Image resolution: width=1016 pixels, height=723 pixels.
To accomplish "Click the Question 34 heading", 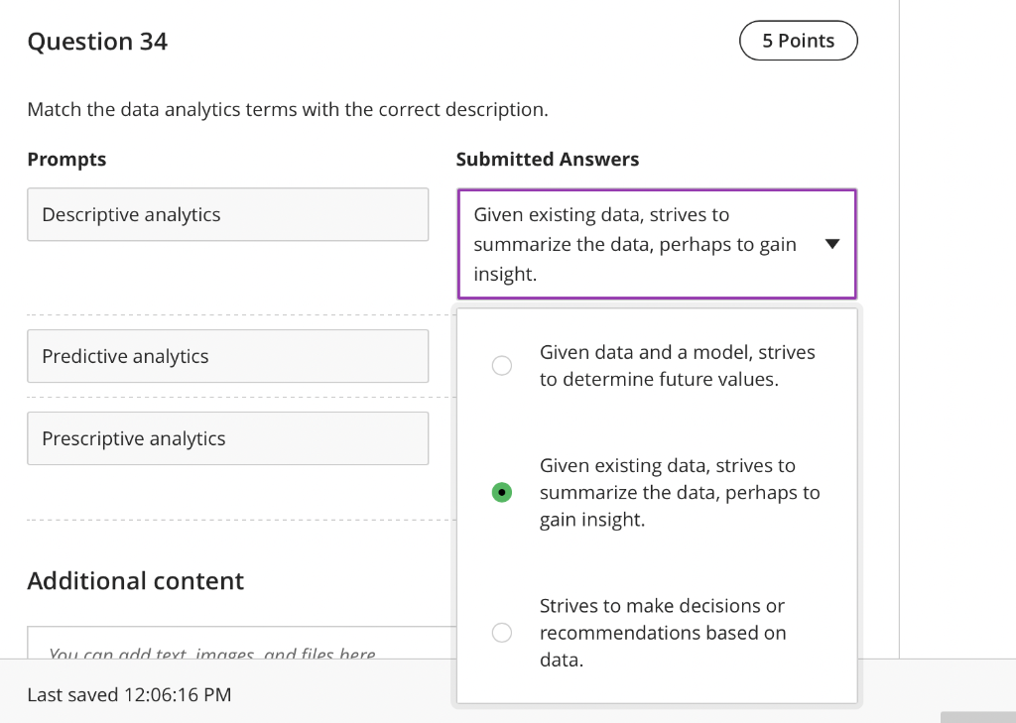I will [97, 42].
